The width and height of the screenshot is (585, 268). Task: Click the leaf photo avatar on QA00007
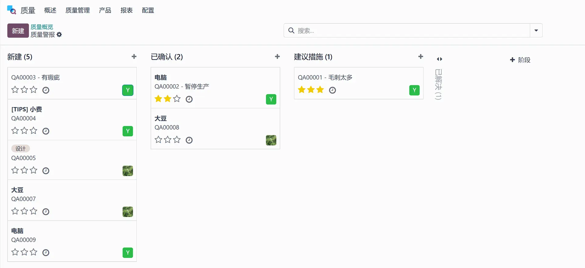pyautogui.click(x=128, y=212)
